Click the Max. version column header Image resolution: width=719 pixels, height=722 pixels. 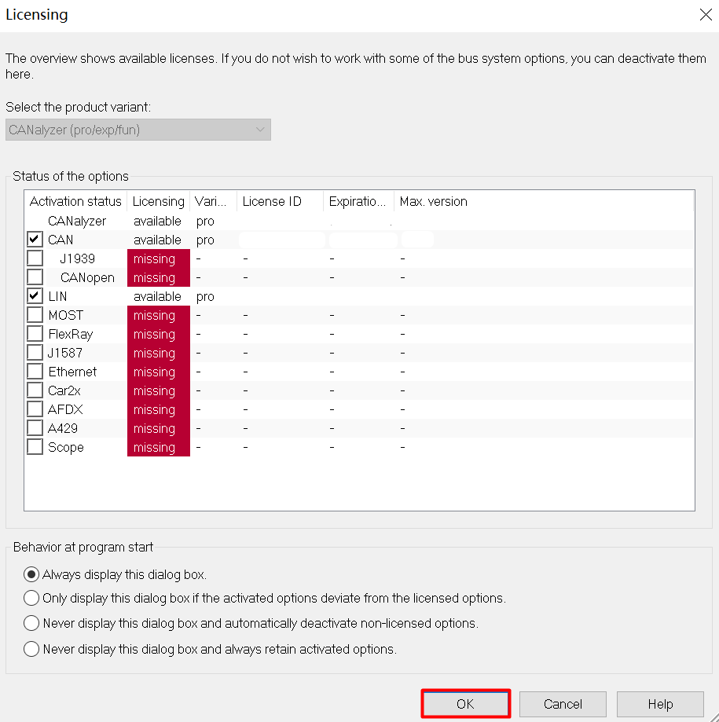(434, 201)
